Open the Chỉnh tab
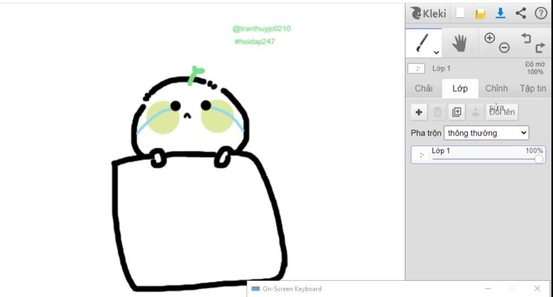 [496, 89]
